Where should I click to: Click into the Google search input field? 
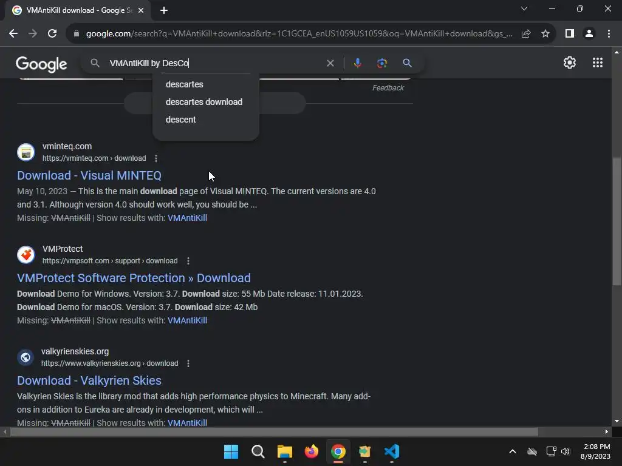214,63
